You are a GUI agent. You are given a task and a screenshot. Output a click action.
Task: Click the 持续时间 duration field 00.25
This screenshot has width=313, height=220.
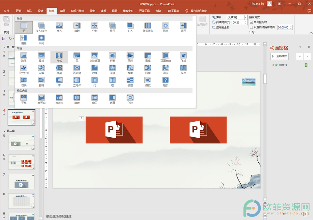[x=238, y=22]
